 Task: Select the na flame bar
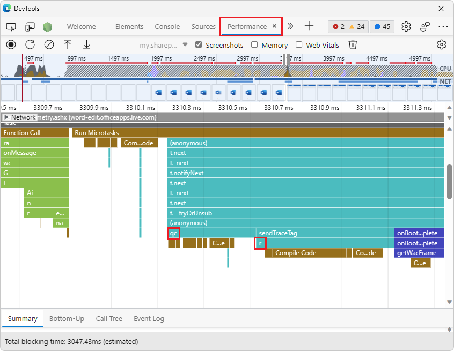pyautogui.click(x=61, y=223)
